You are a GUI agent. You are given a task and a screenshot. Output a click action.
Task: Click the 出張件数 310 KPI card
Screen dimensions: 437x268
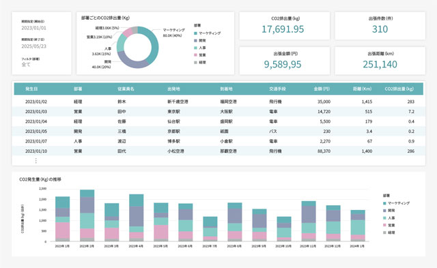[380, 26]
